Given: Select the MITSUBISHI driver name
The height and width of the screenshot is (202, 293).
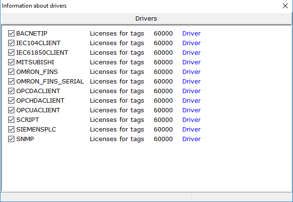Looking at the screenshot, I should pos(35,62).
